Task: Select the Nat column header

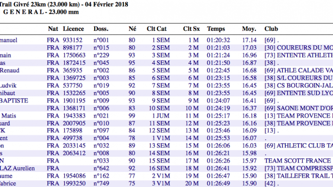Action: point(53,29)
